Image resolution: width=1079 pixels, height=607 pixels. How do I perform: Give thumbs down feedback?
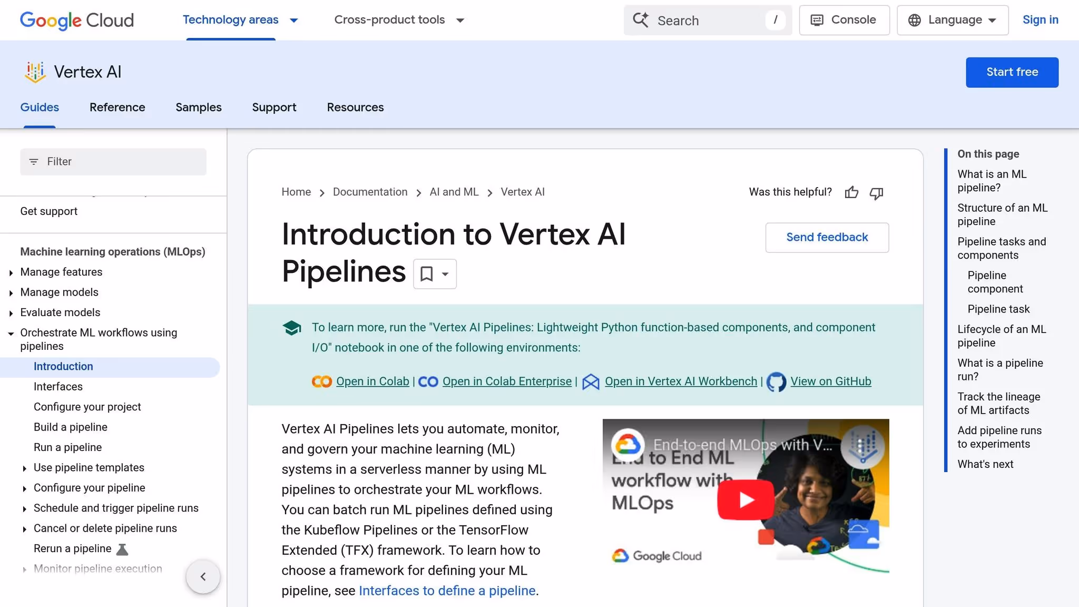[876, 193]
